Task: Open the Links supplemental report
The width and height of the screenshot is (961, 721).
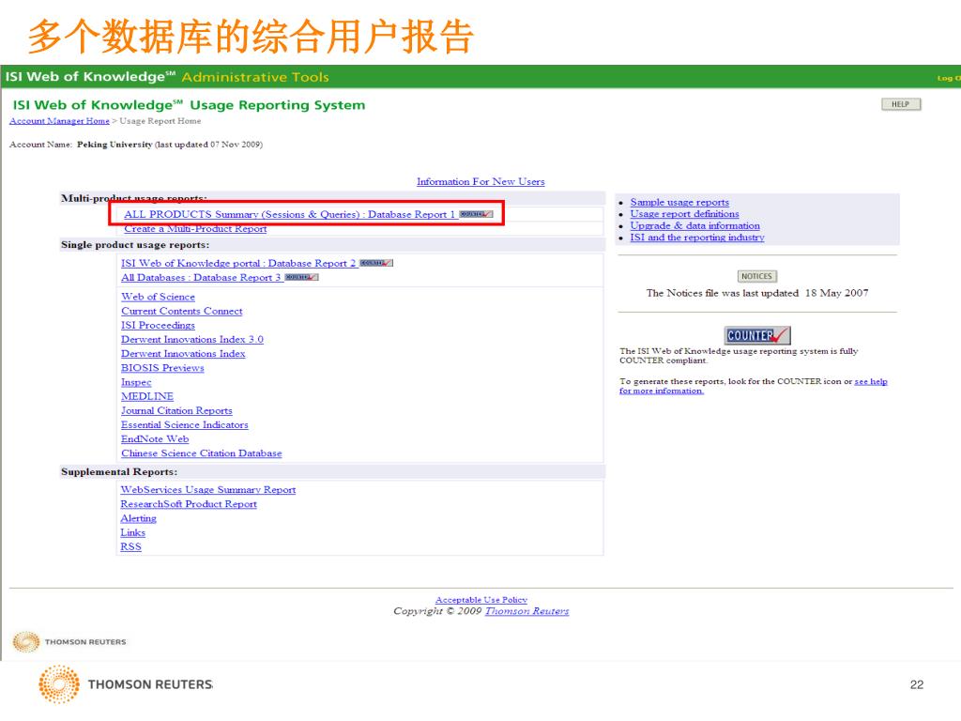Action: (x=133, y=533)
